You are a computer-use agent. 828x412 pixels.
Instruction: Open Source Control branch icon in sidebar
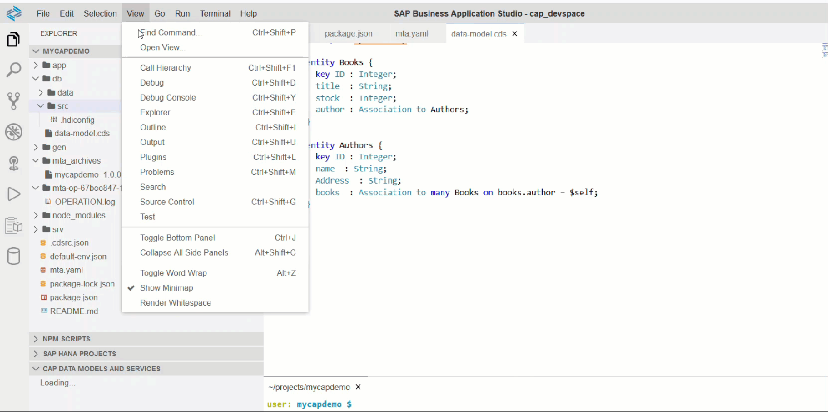tap(13, 101)
